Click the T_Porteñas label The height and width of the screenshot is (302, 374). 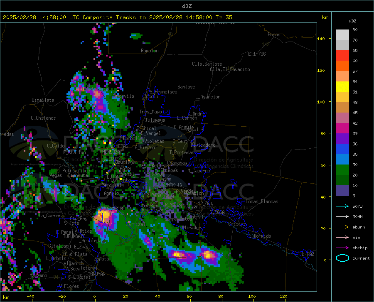182,152
